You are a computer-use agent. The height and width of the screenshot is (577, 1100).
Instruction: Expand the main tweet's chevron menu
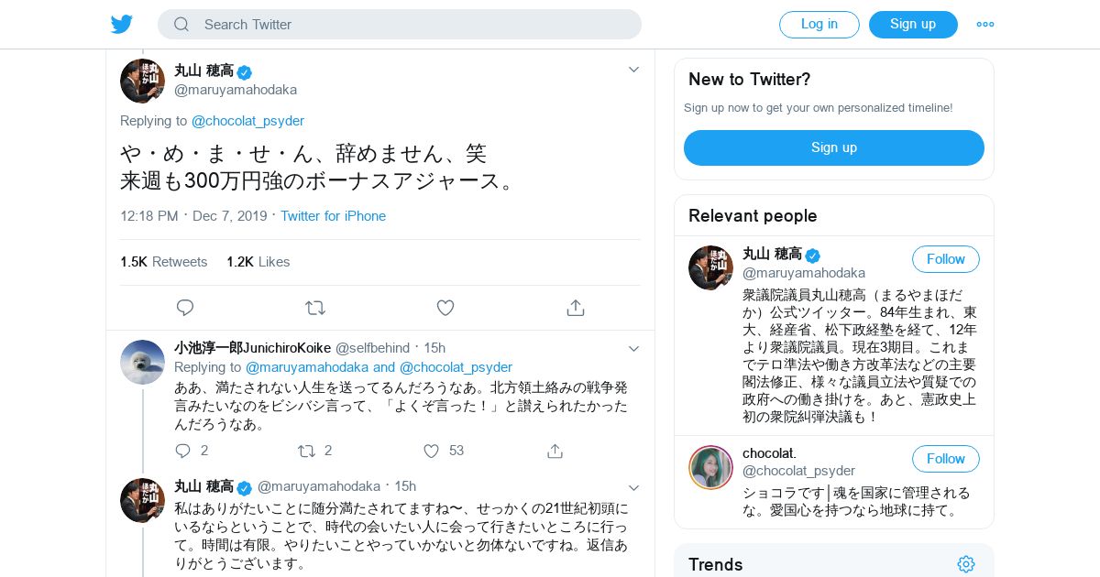click(x=633, y=70)
